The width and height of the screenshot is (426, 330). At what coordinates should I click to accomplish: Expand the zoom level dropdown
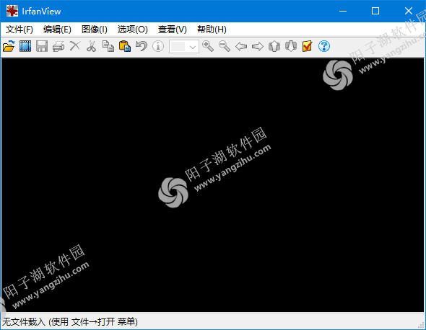(x=193, y=47)
